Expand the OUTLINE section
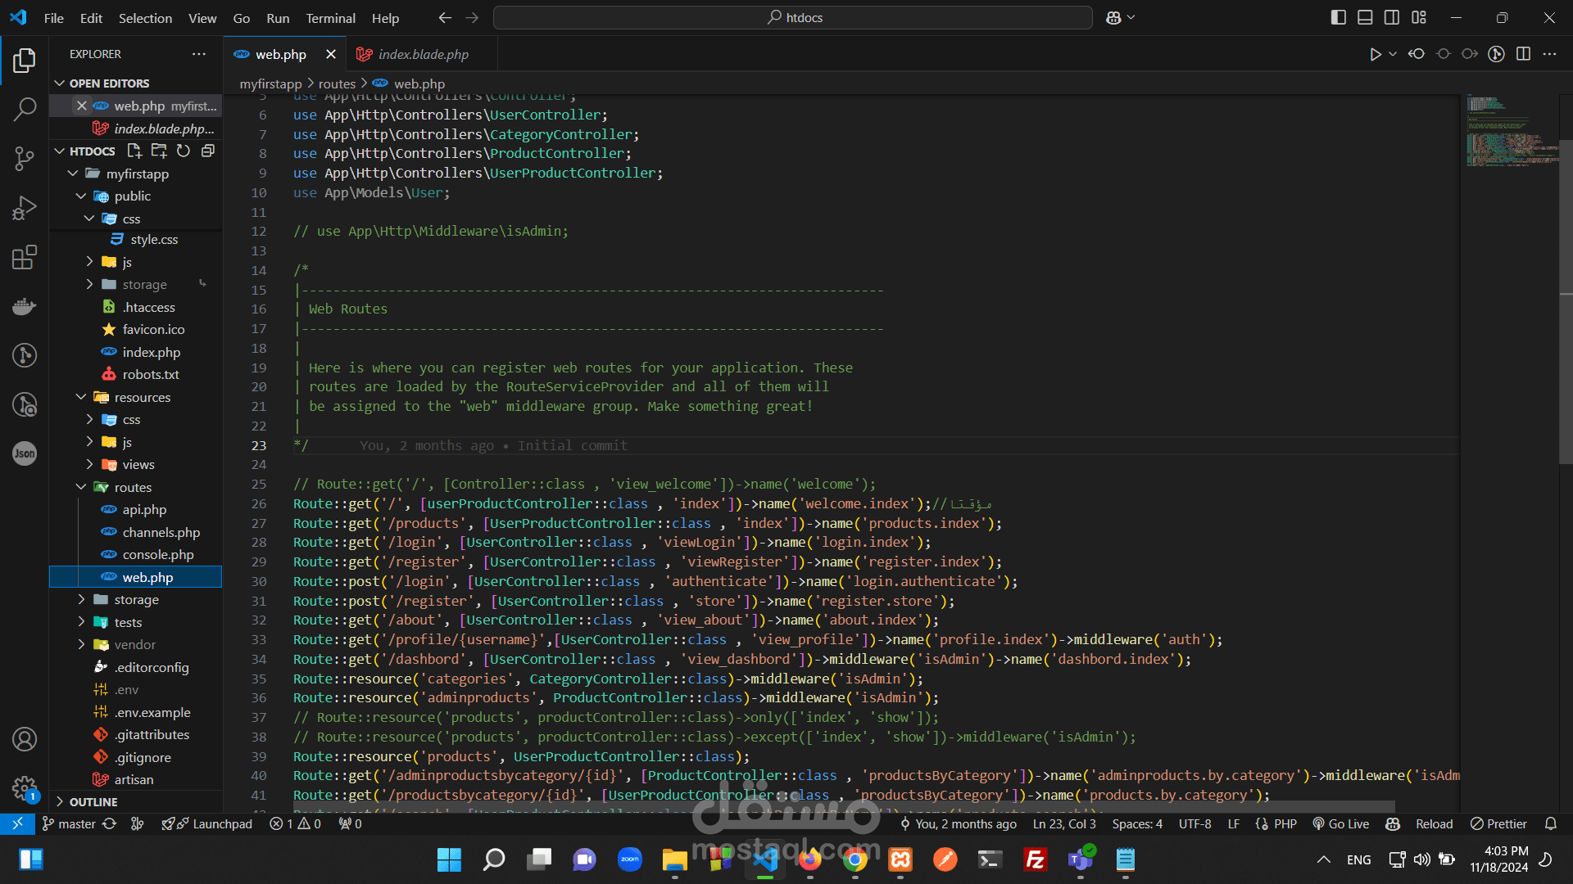 [93, 801]
